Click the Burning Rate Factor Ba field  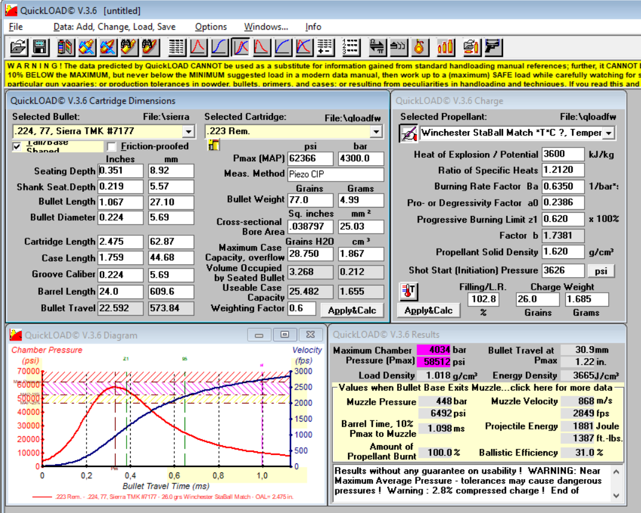(x=563, y=186)
